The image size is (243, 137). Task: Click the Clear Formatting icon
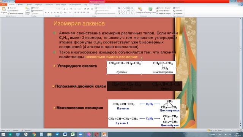pyautogui.click(x=71, y=9)
